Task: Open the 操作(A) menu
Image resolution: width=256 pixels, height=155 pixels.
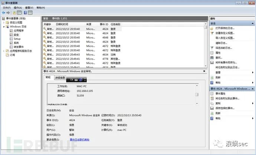Action: point(18,8)
